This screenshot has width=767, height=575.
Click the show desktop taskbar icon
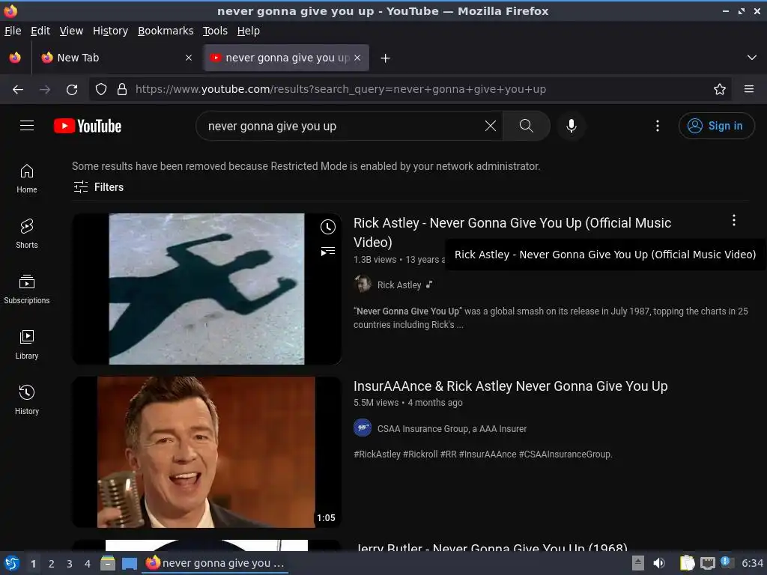pos(129,563)
